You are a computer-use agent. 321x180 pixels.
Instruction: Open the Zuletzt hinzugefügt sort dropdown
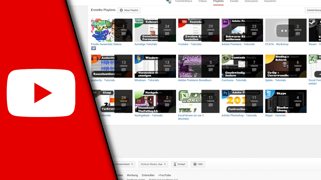click(x=313, y=10)
